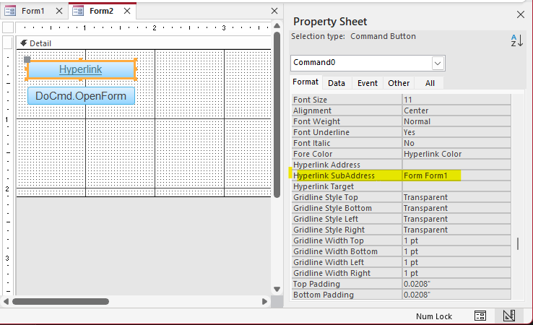The image size is (533, 325).
Task: Switch to the Form2 tab
Action: 101,11
